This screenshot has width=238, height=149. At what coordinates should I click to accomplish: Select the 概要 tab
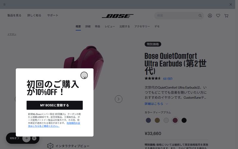pyautogui.click(x=78, y=27)
